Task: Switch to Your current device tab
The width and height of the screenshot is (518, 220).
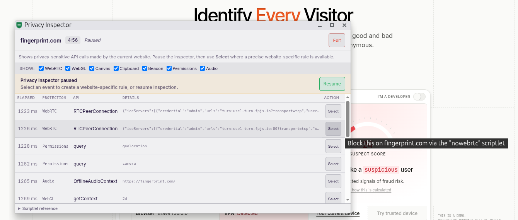Action: coord(338,213)
